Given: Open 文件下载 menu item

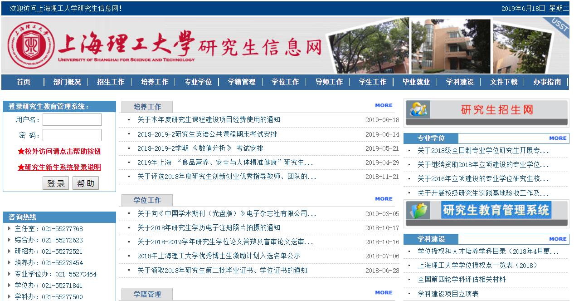Looking at the screenshot, I should click(x=504, y=82).
